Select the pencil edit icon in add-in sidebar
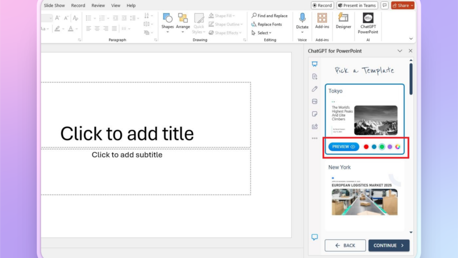 [x=314, y=89]
